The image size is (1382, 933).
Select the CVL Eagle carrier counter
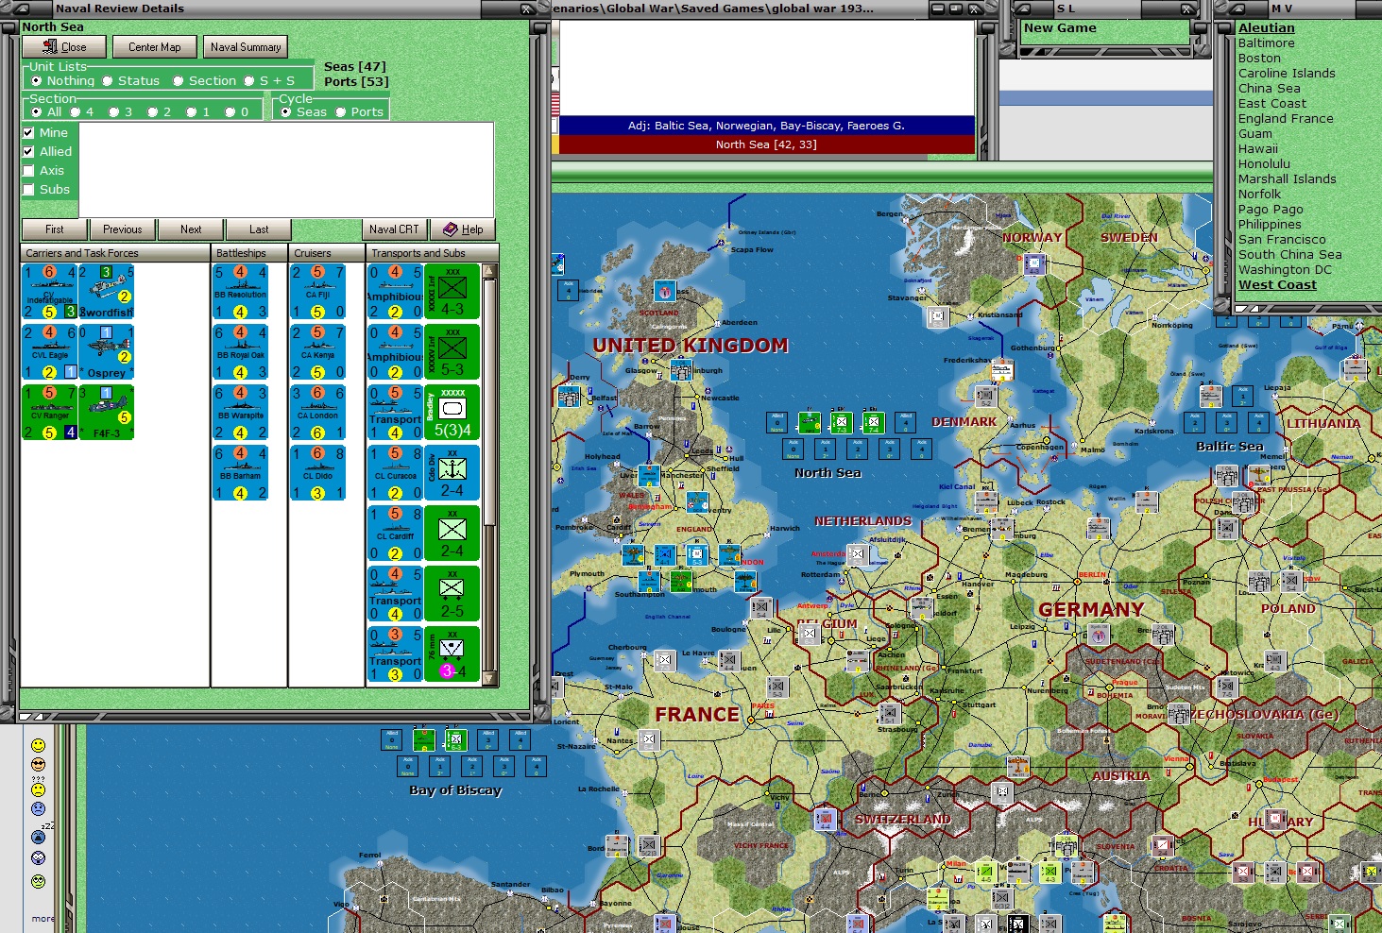49,352
